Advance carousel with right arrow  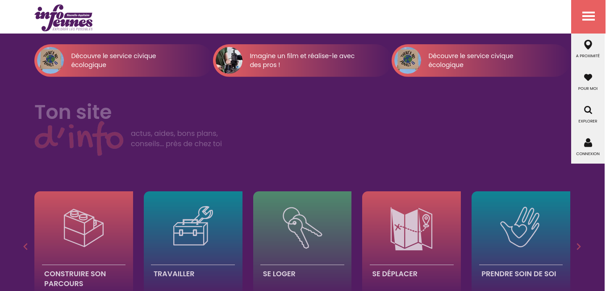pos(579,246)
